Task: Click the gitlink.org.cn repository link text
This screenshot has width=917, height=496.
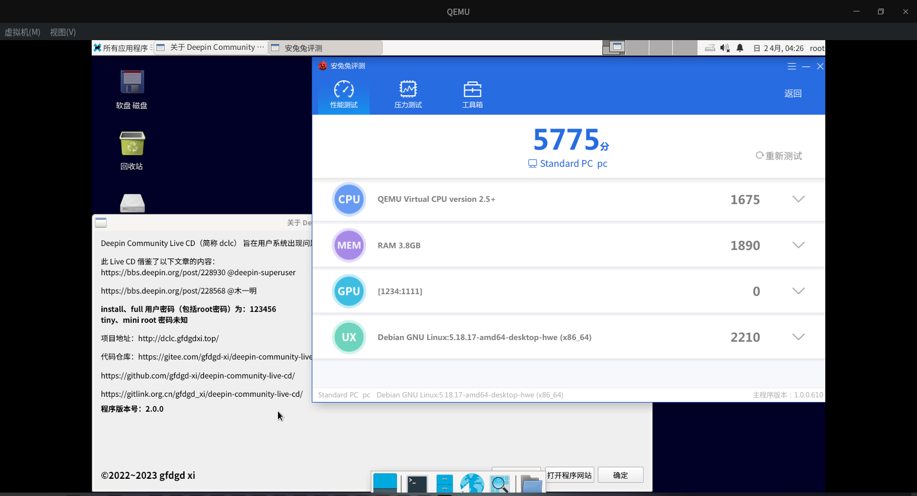Action: tap(202, 394)
